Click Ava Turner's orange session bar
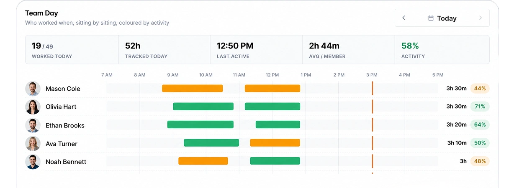Viewport: 514px width, 188px height. pyautogui.click(x=275, y=143)
